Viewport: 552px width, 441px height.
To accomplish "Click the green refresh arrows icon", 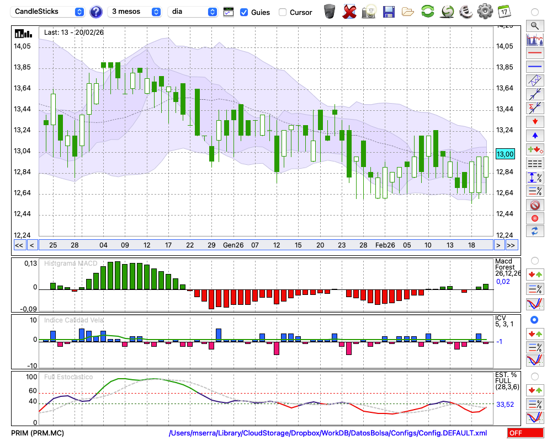I will [427, 12].
